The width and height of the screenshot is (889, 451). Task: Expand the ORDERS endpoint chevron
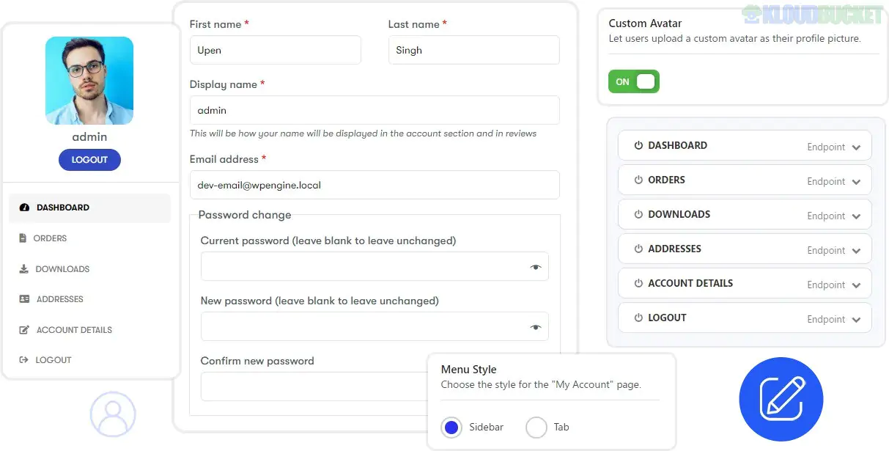[x=857, y=180]
